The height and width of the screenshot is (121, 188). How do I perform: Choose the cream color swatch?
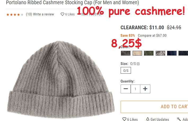coord(137,53)
